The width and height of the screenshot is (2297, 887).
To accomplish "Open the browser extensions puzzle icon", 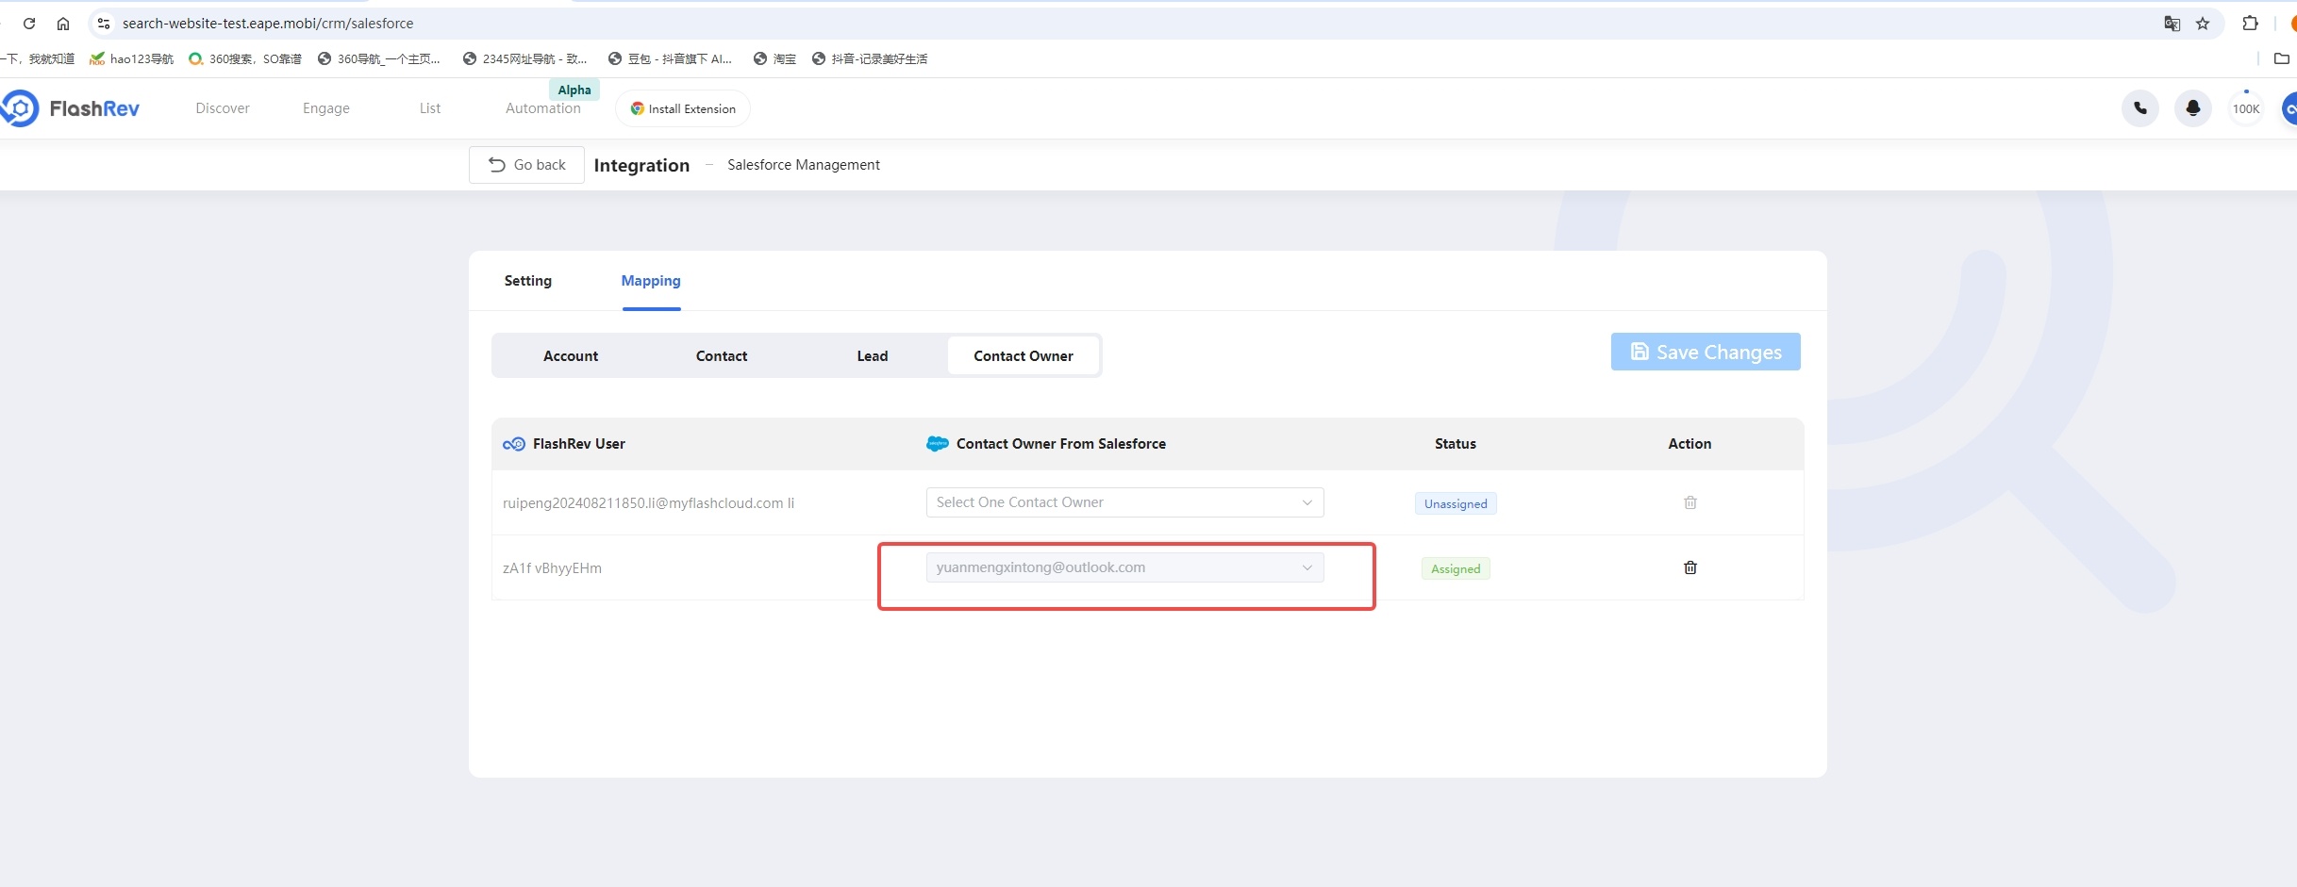I will [x=2251, y=24].
